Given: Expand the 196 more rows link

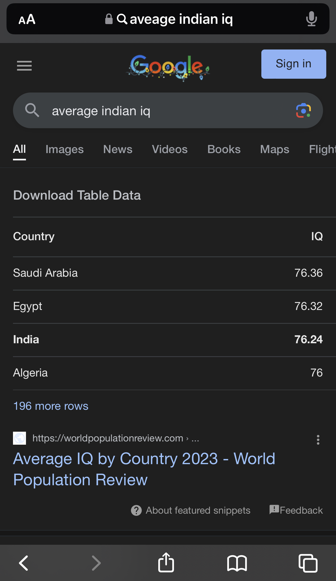Looking at the screenshot, I should [x=51, y=406].
